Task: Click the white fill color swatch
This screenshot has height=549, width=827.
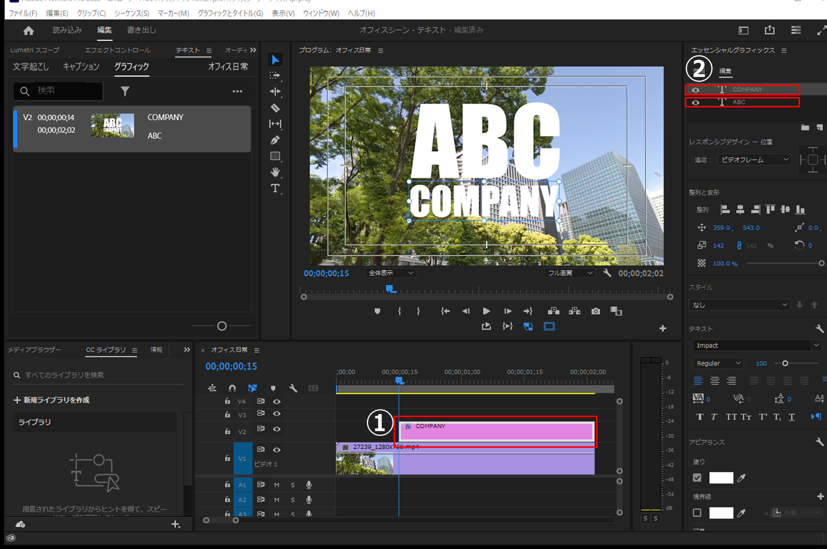Action: 721,478
